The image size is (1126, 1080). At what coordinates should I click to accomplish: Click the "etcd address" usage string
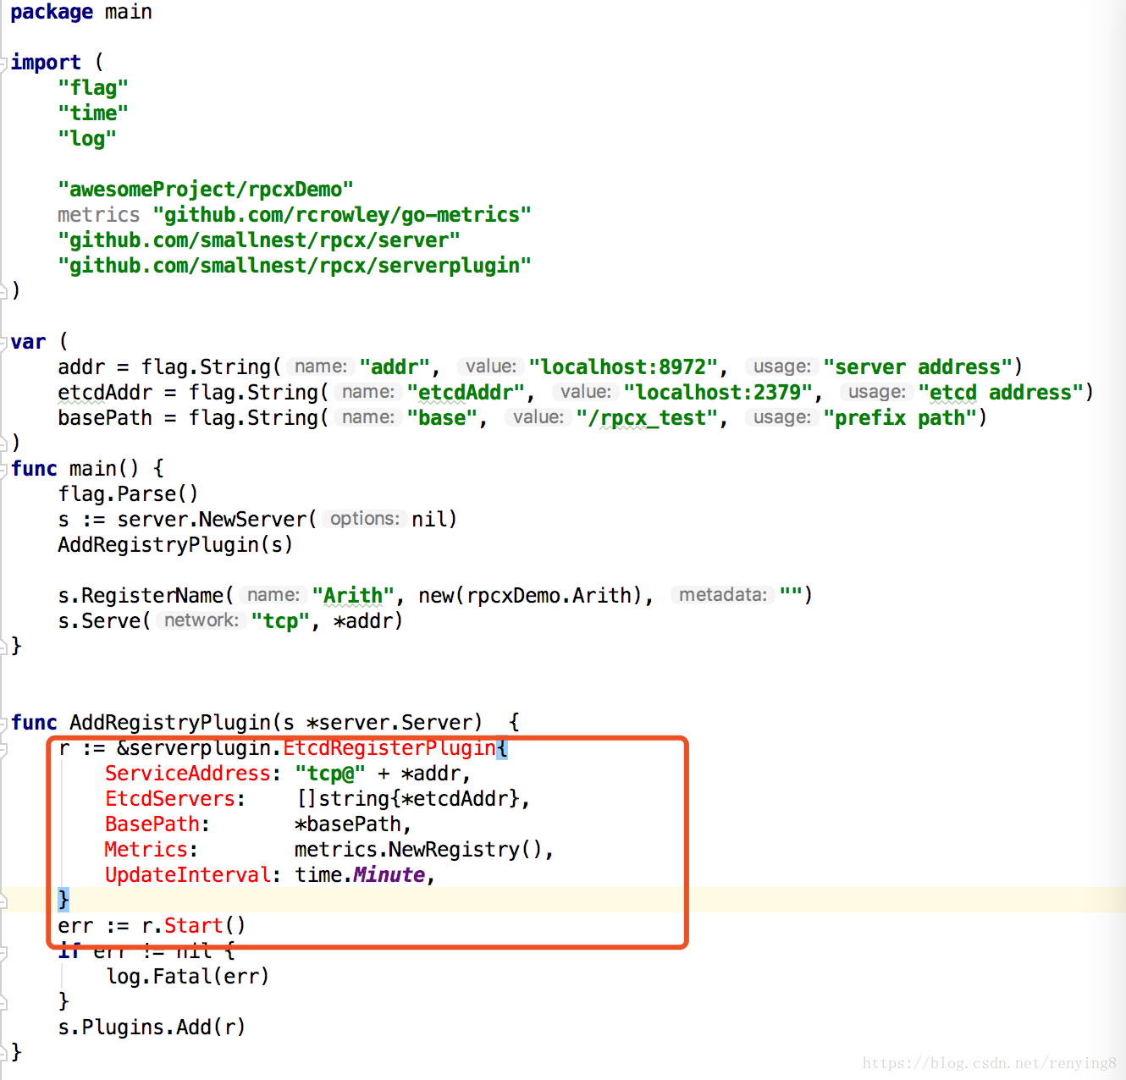coord(1001,393)
